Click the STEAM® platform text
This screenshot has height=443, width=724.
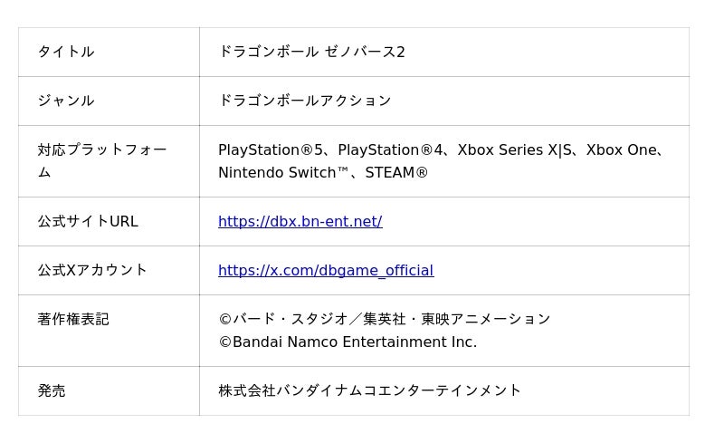pyautogui.click(x=396, y=173)
